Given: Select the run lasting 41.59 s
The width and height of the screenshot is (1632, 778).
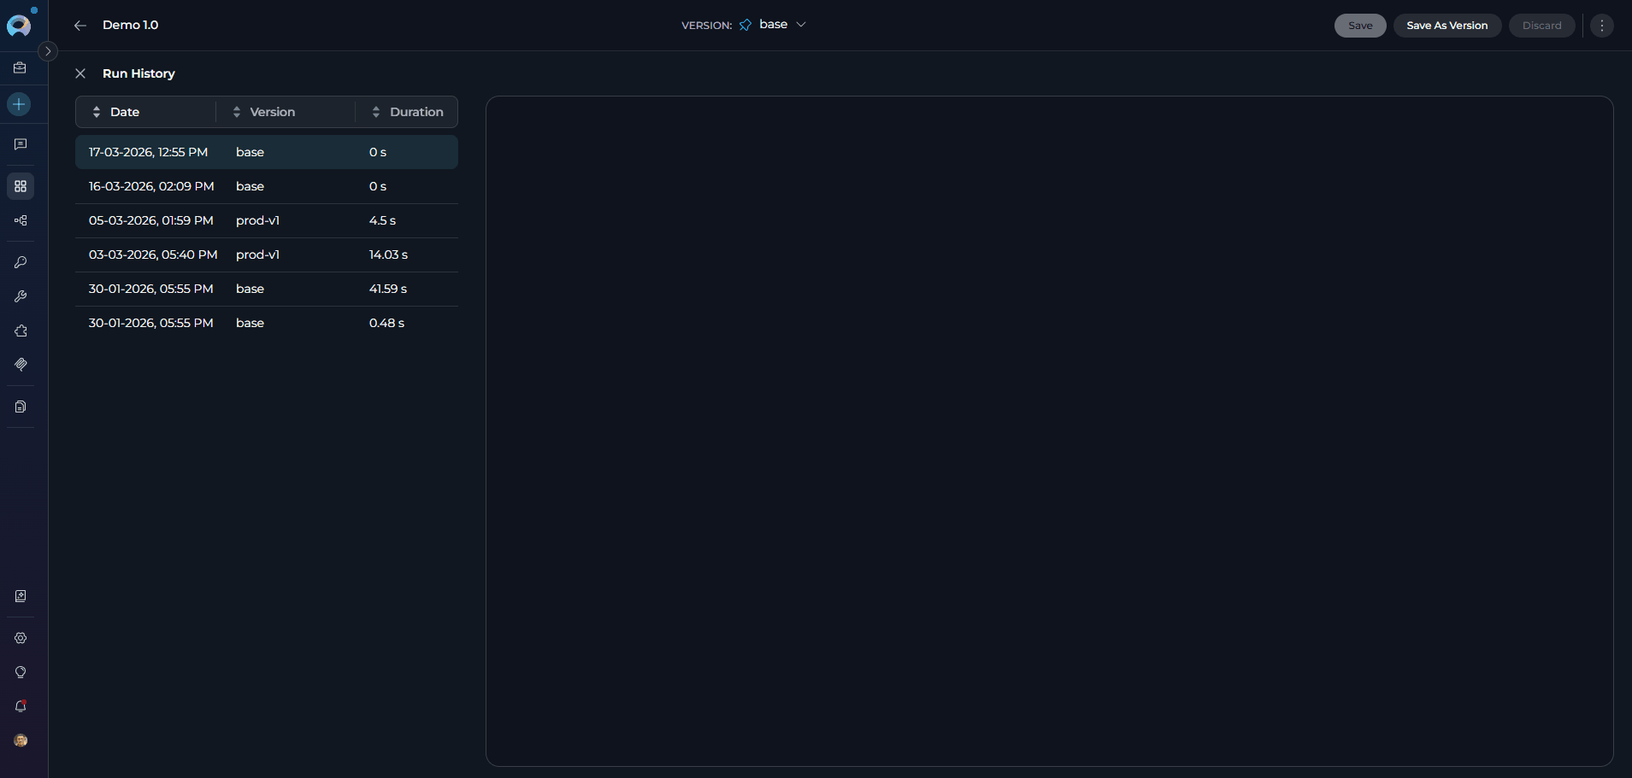Looking at the screenshot, I should [x=267, y=289].
